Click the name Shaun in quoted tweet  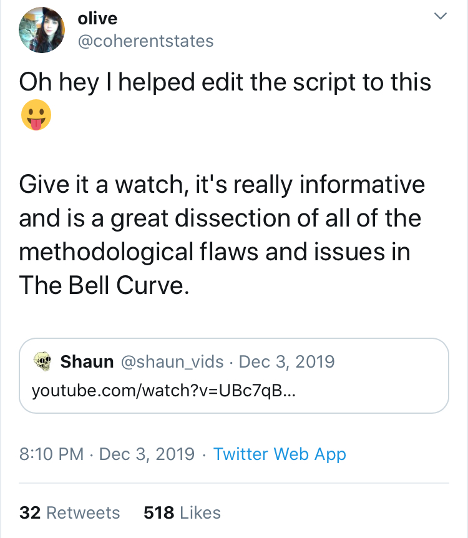point(87,361)
